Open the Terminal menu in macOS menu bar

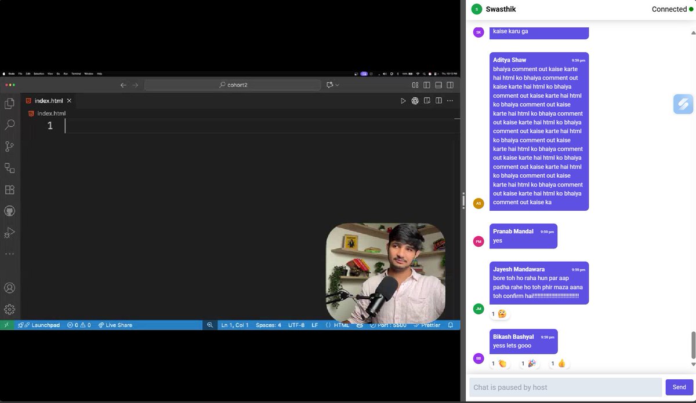coord(76,74)
